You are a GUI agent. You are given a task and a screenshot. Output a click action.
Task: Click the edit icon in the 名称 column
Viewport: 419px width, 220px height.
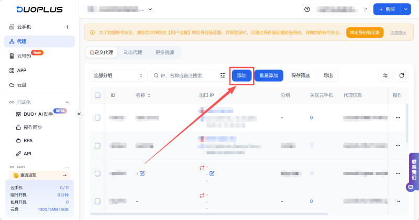tap(142, 173)
